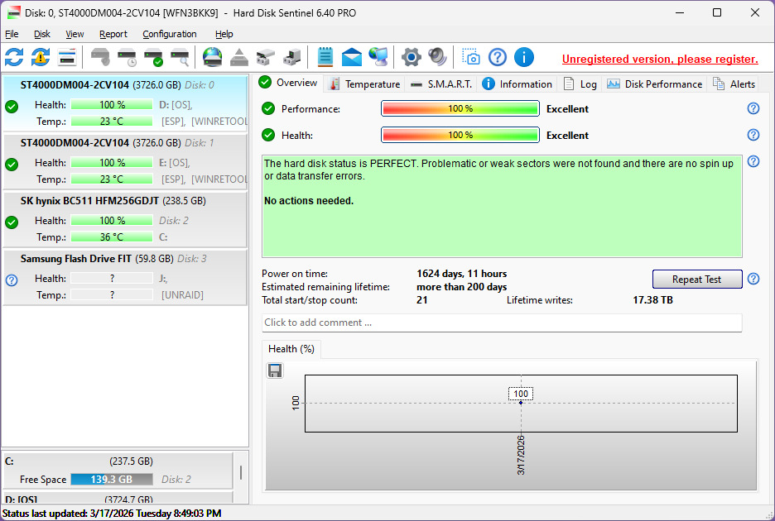Open the Configuration menu
Viewport: 775px width, 521px height.
(x=170, y=34)
